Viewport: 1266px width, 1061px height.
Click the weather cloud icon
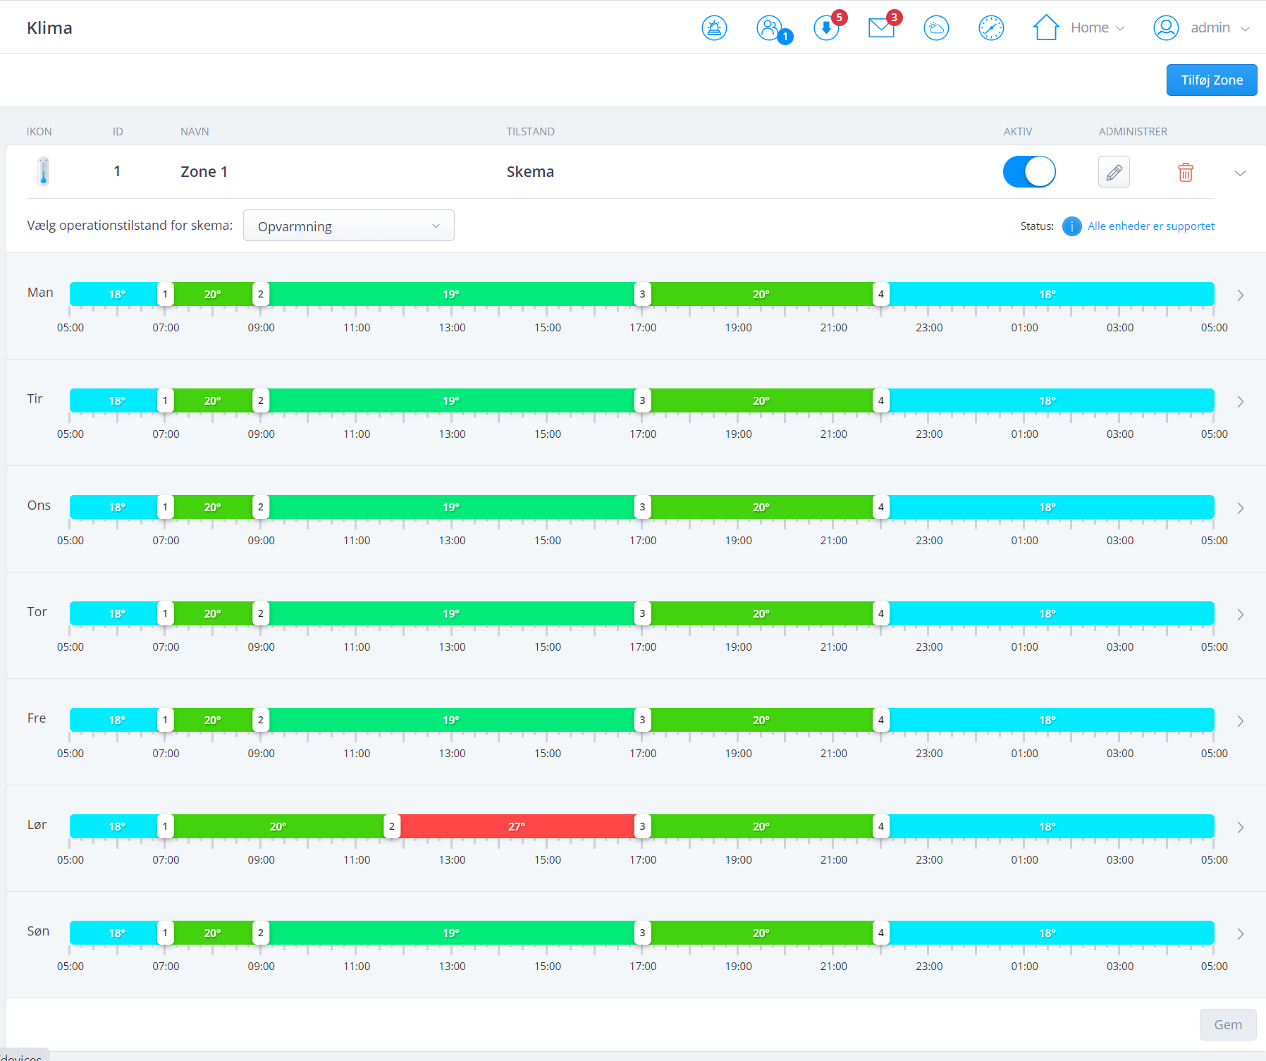(936, 28)
